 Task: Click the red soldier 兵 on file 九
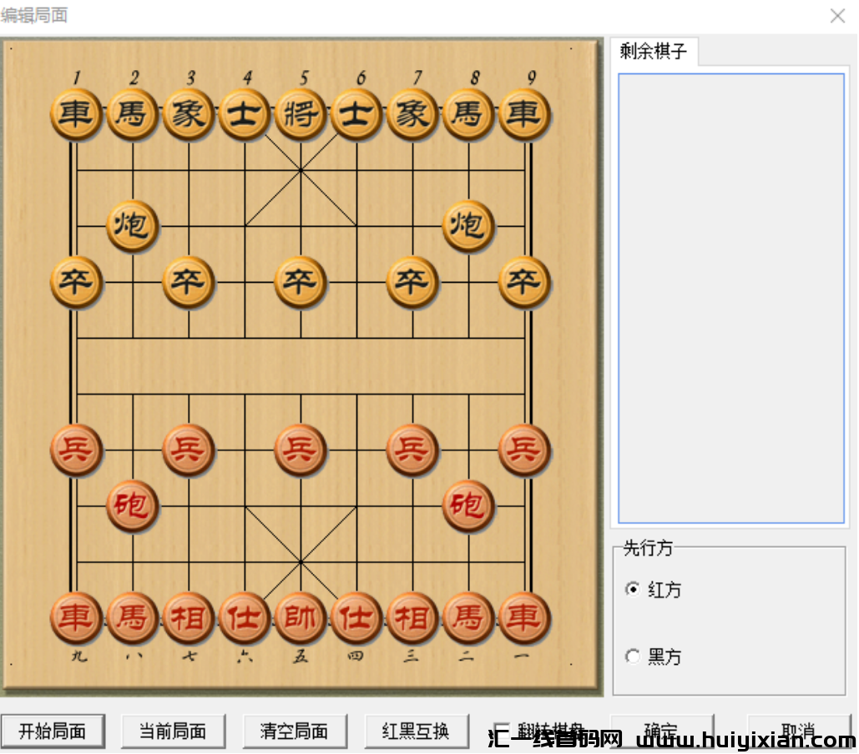[76, 450]
